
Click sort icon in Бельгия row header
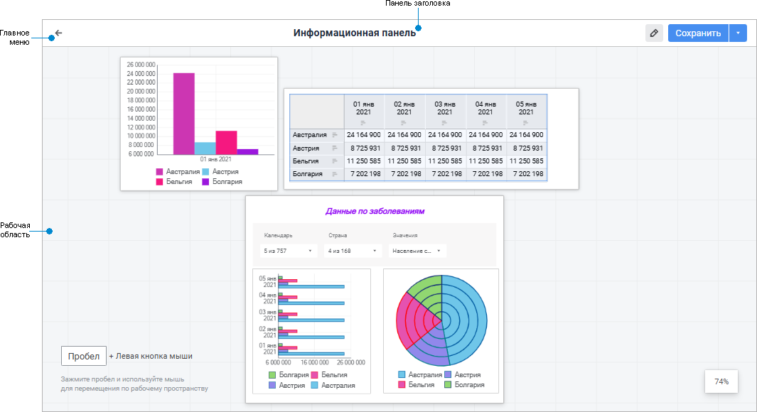pos(335,161)
